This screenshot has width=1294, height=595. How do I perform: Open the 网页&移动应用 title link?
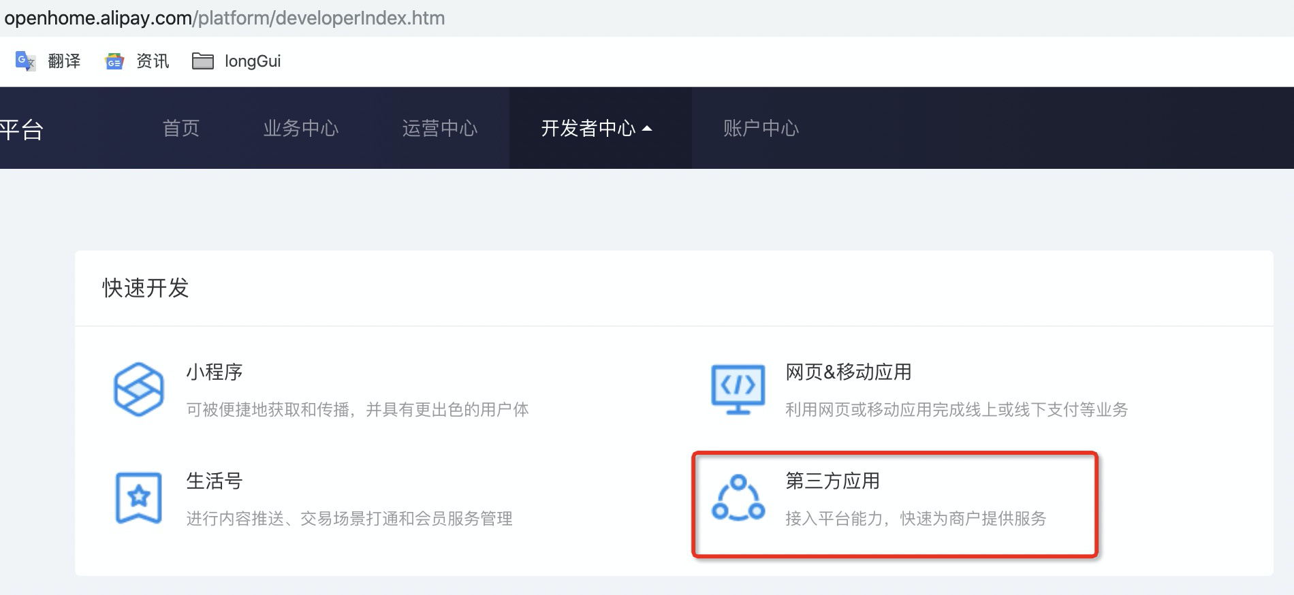[x=849, y=372]
